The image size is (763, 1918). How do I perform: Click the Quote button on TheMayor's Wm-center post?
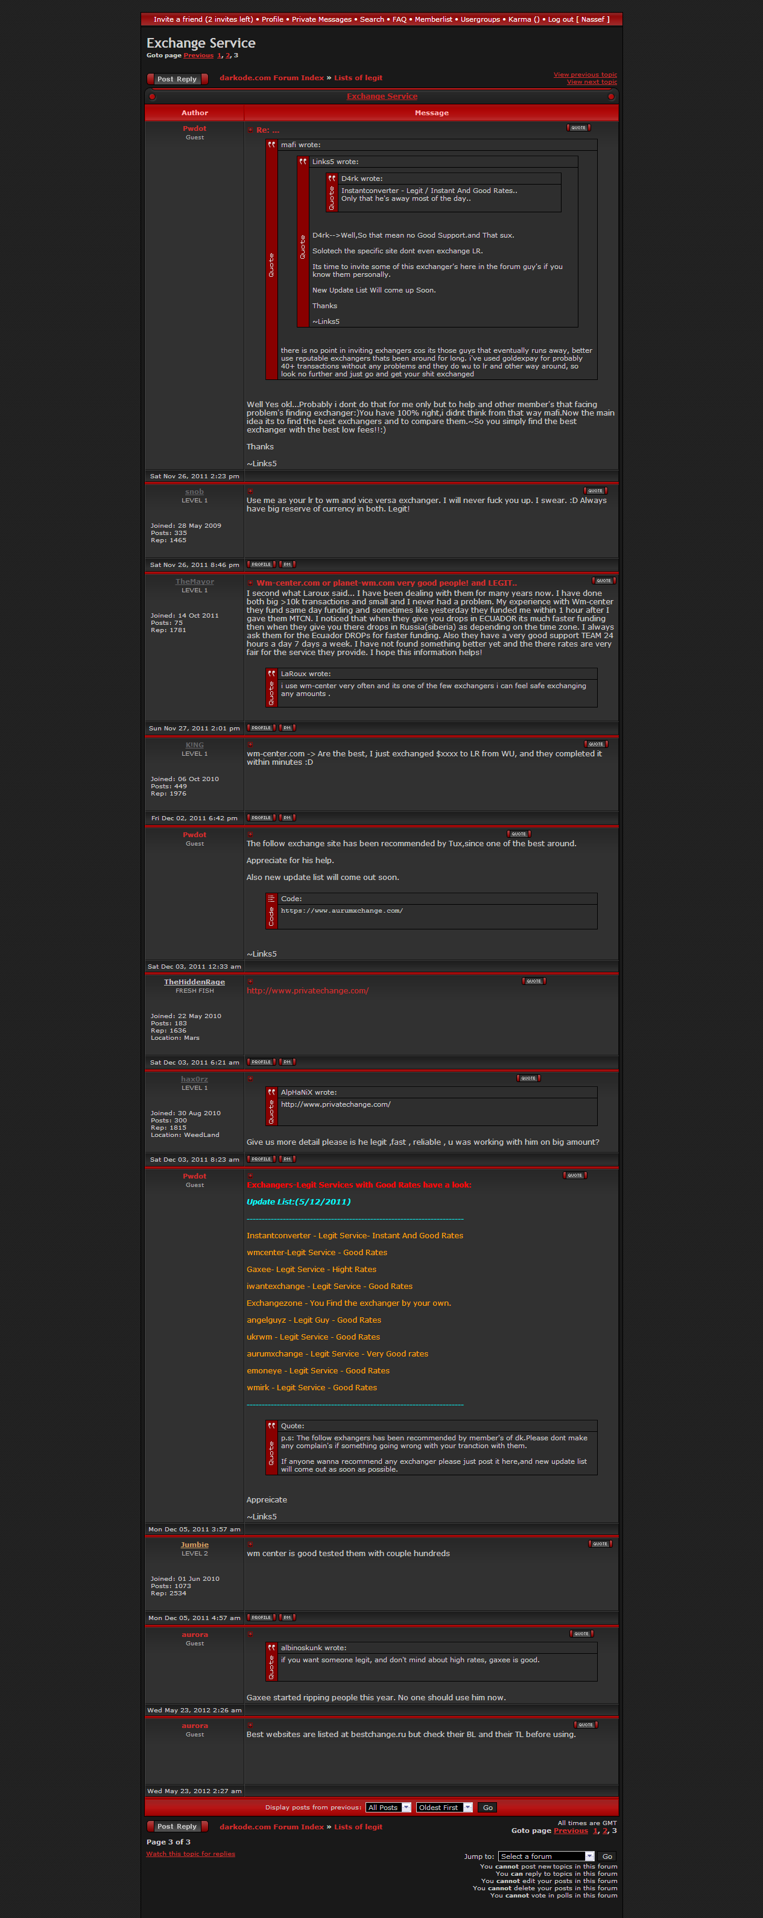tap(604, 581)
